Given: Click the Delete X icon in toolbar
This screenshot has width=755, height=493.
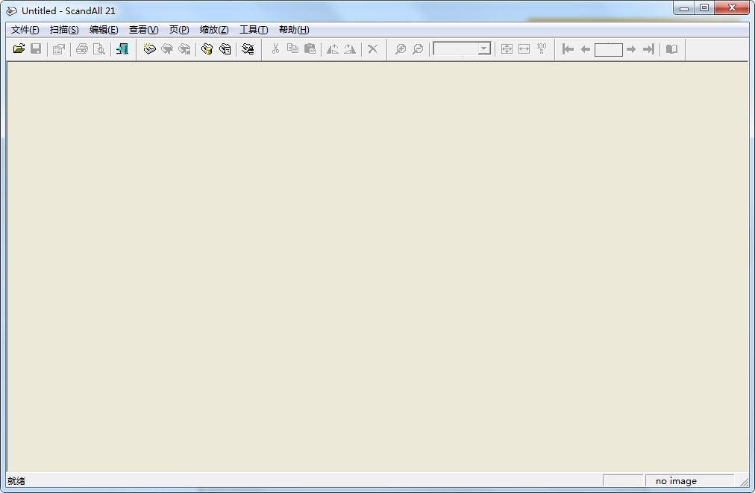Looking at the screenshot, I should pyautogui.click(x=372, y=49).
